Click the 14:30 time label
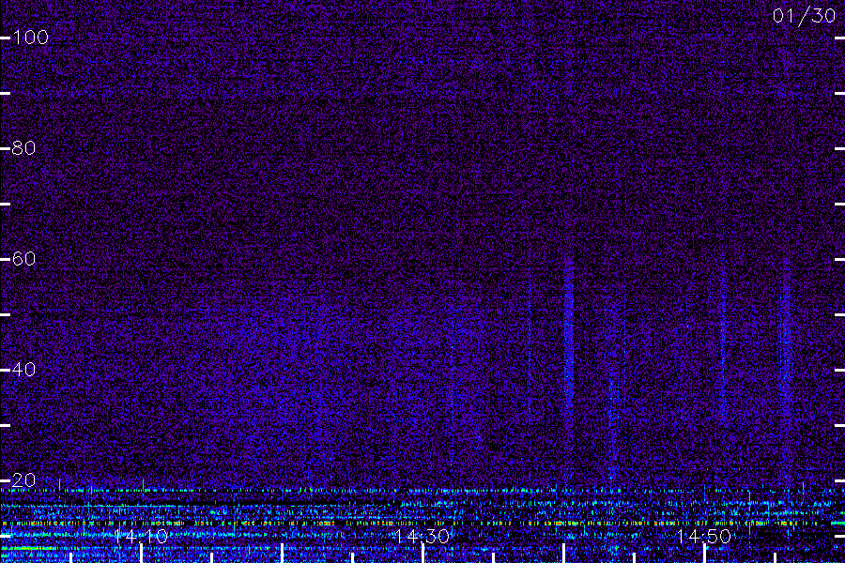 tap(422, 536)
